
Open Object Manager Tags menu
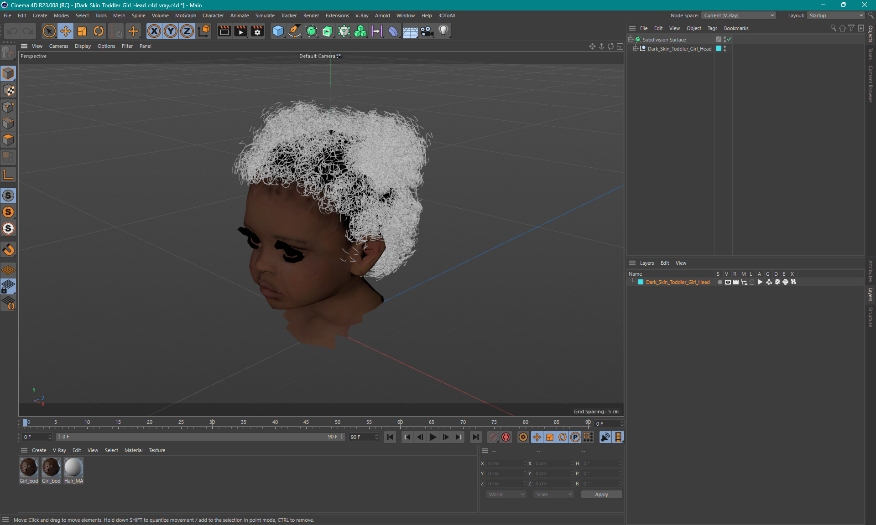(x=712, y=28)
